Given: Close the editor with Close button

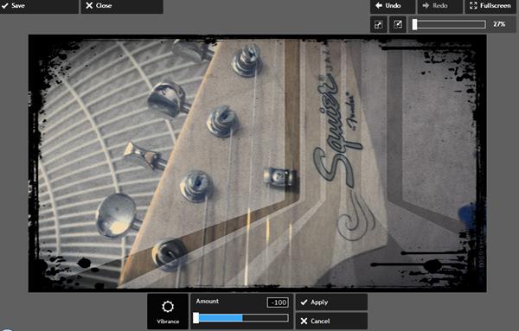Looking at the screenshot, I should 122,6.
